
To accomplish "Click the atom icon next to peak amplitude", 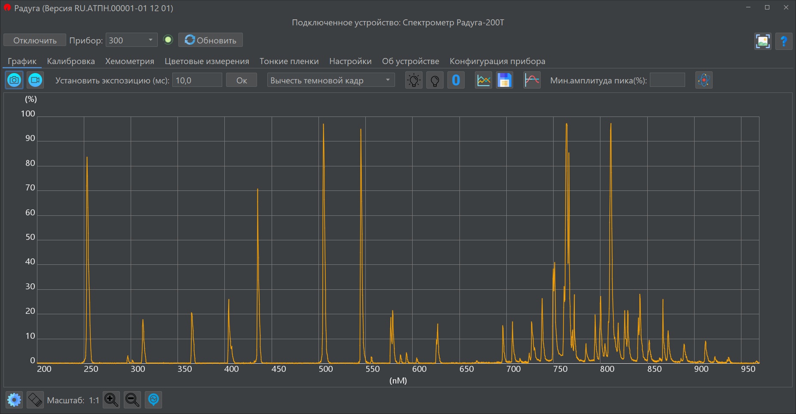I will (704, 80).
